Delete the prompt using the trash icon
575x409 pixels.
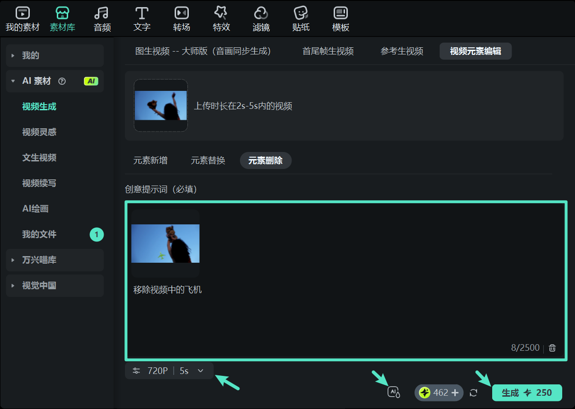(x=552, y=347)
